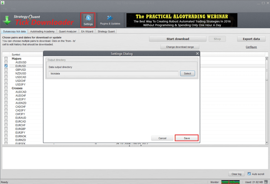Open the Configure link

point(251,47)
